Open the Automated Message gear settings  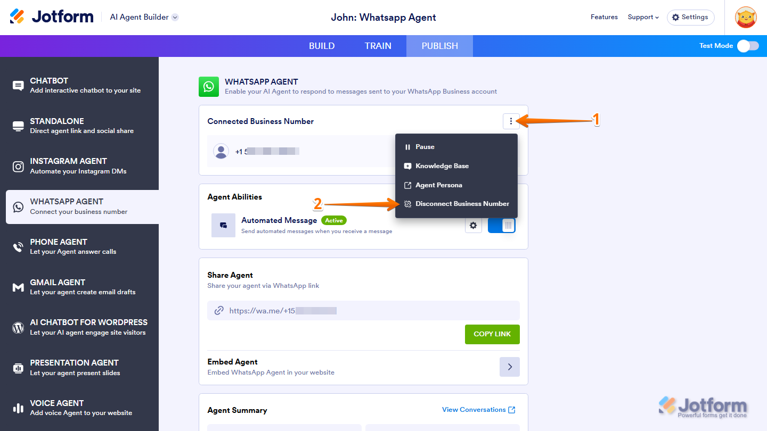click(473, 226)
